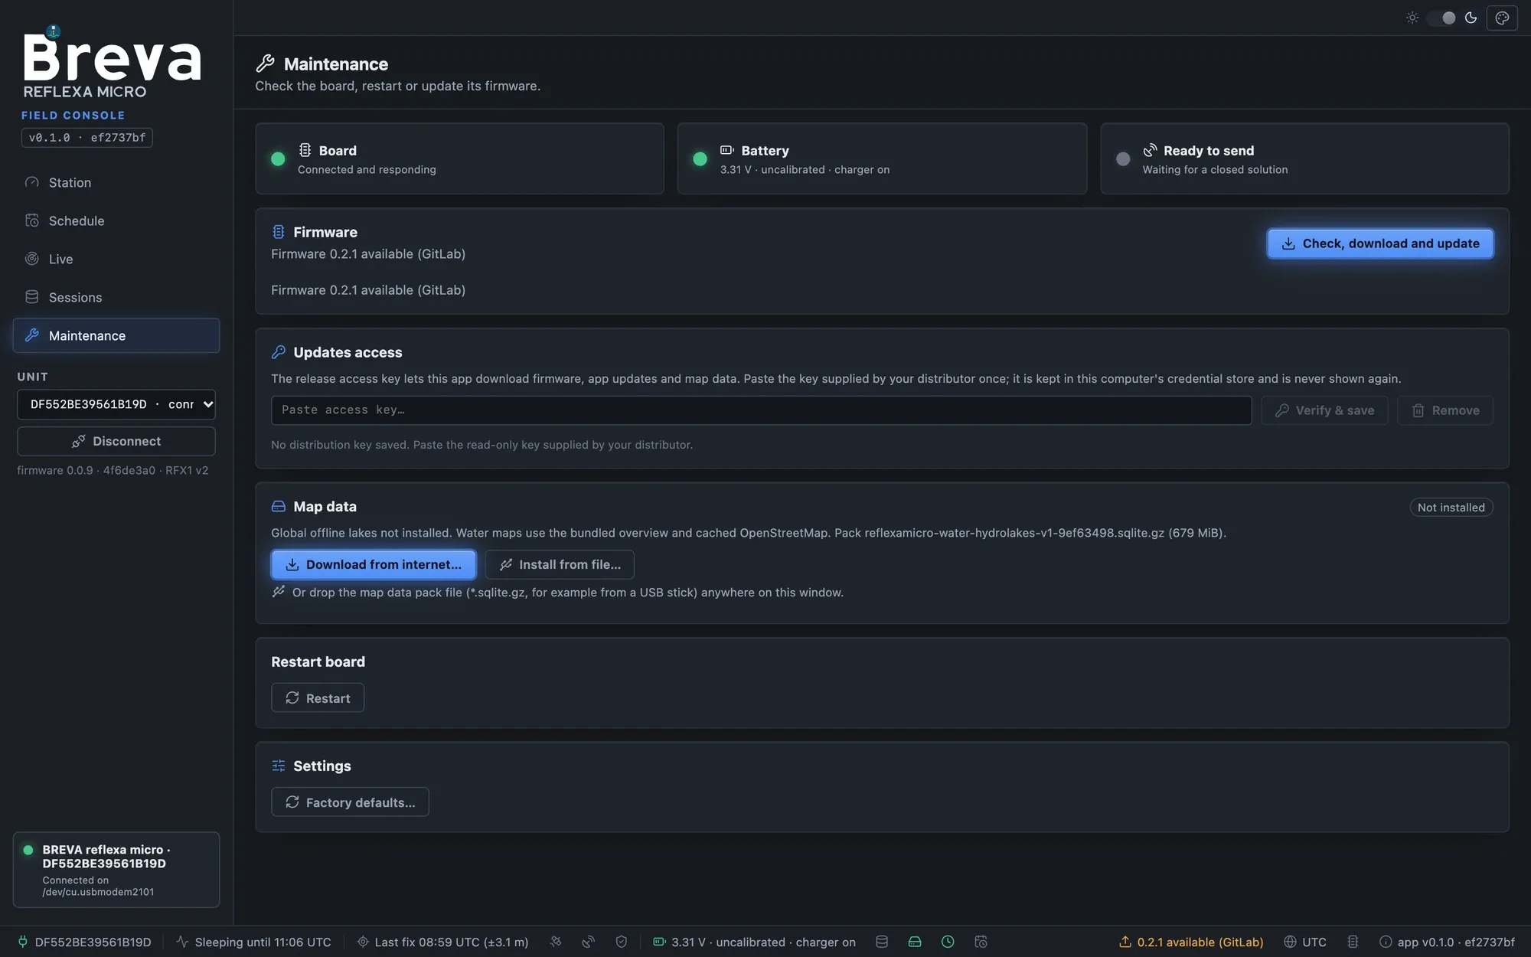
Task: Click the Board status card
Action: pos(459,158)
